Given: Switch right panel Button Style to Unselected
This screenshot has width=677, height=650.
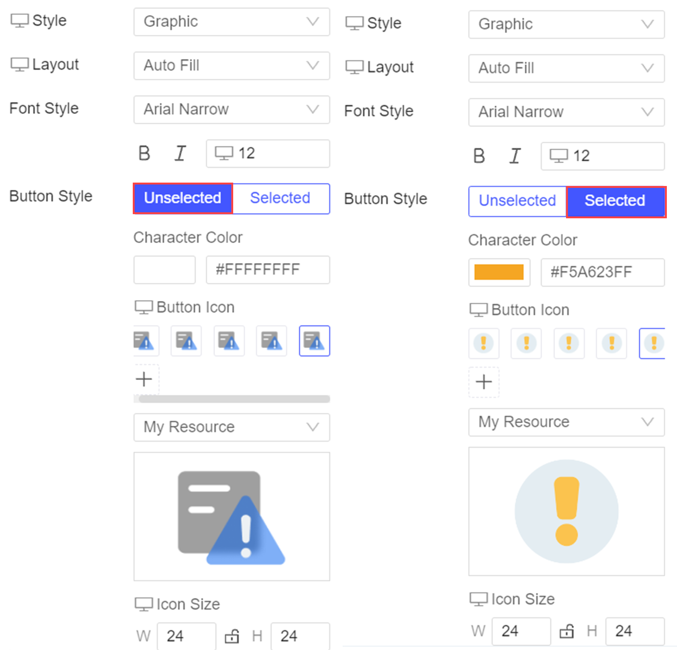Looking at the screenshot, I should point(517,201).
